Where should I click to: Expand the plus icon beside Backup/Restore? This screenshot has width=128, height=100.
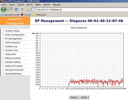click(x=3, y=74)
